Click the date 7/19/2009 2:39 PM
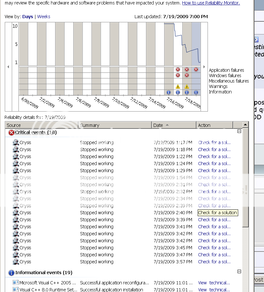This screenshot has width=264, height=292. click(173, 206)
